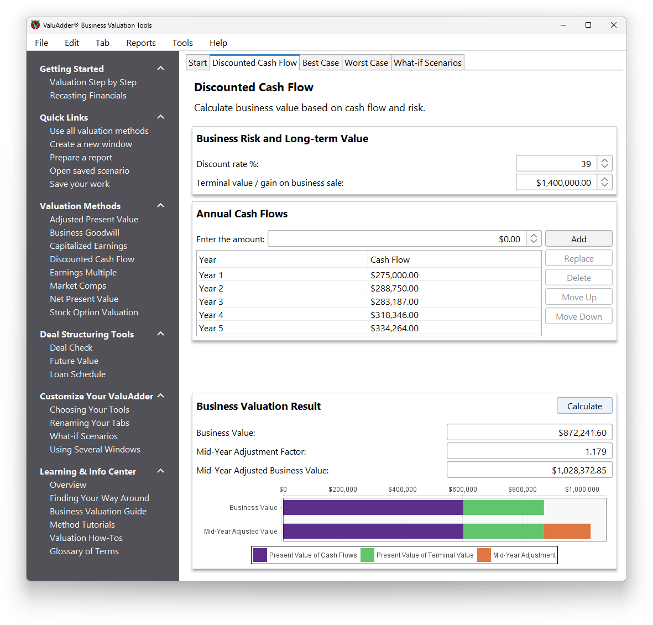Switch to the Best Case tab
Screen dimensions: 653x625
click(x=320, y=62)
